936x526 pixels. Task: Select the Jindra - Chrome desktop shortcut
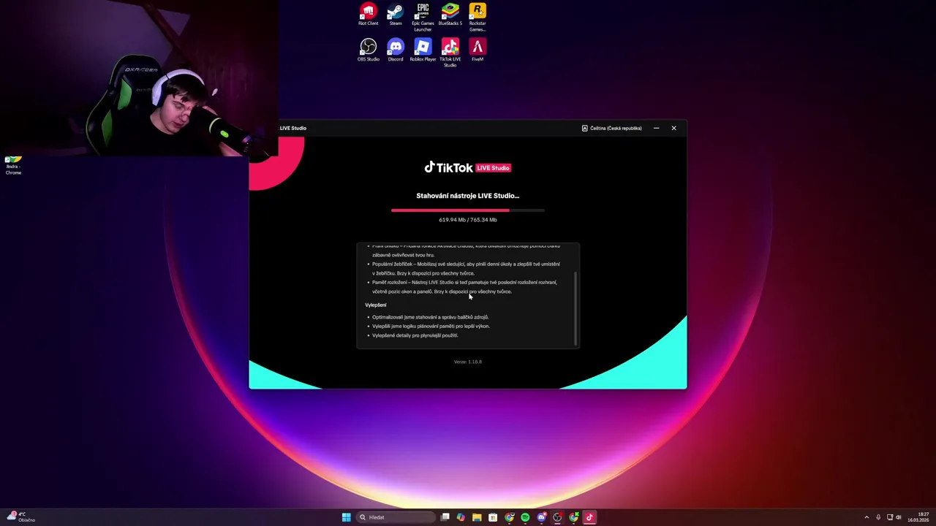tap(13, 166)
